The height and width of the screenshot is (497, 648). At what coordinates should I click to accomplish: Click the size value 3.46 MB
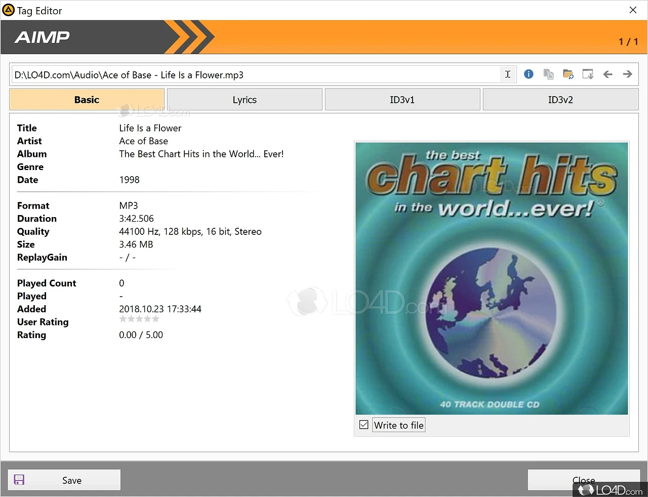(x=136, y=244)
